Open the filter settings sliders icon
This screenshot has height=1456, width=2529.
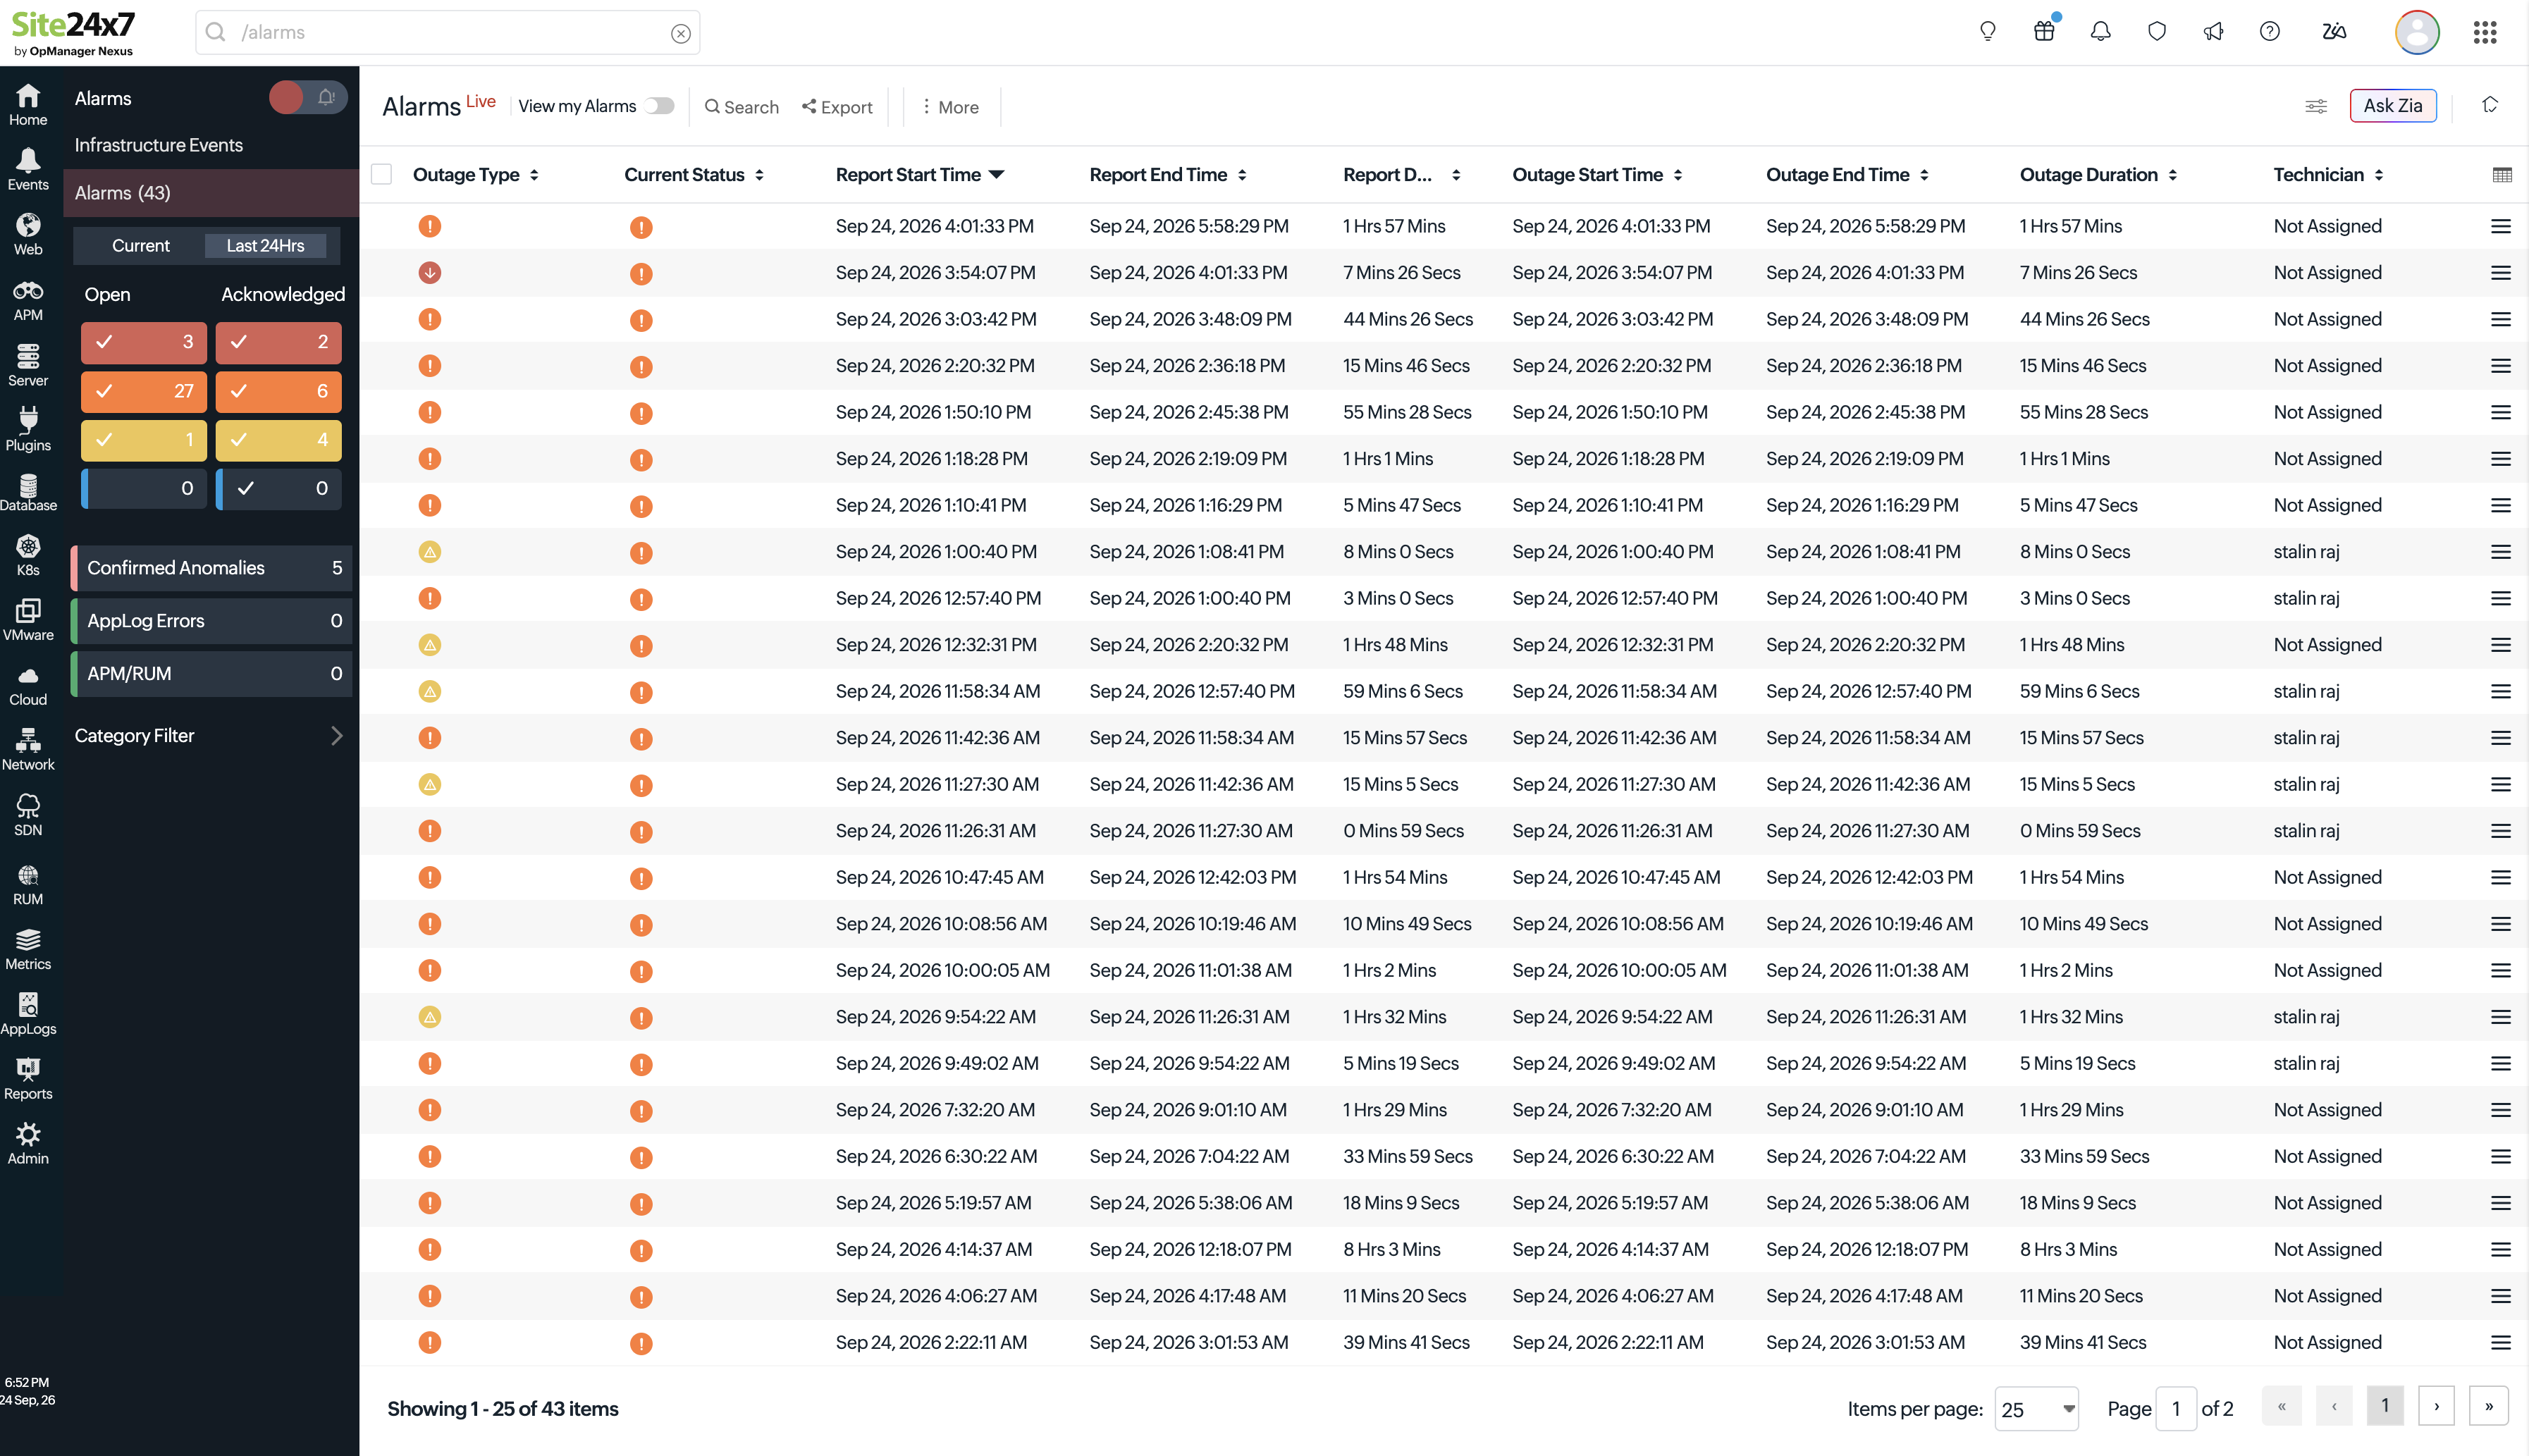(x=2316, y=106)
